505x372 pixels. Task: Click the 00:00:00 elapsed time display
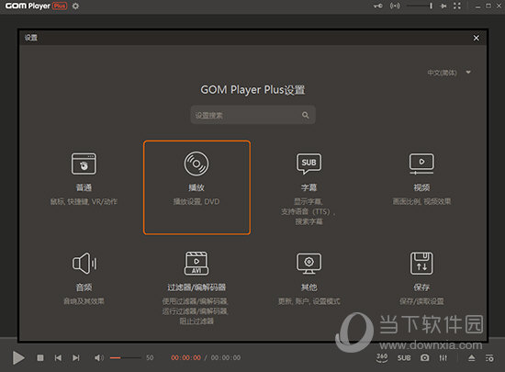click(x=185, y=358)
